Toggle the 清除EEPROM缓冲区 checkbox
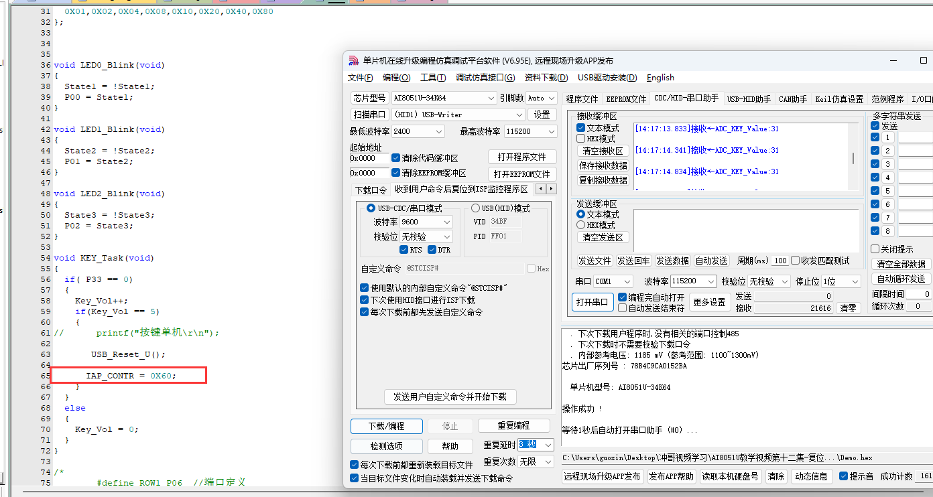 coord(396,173)
